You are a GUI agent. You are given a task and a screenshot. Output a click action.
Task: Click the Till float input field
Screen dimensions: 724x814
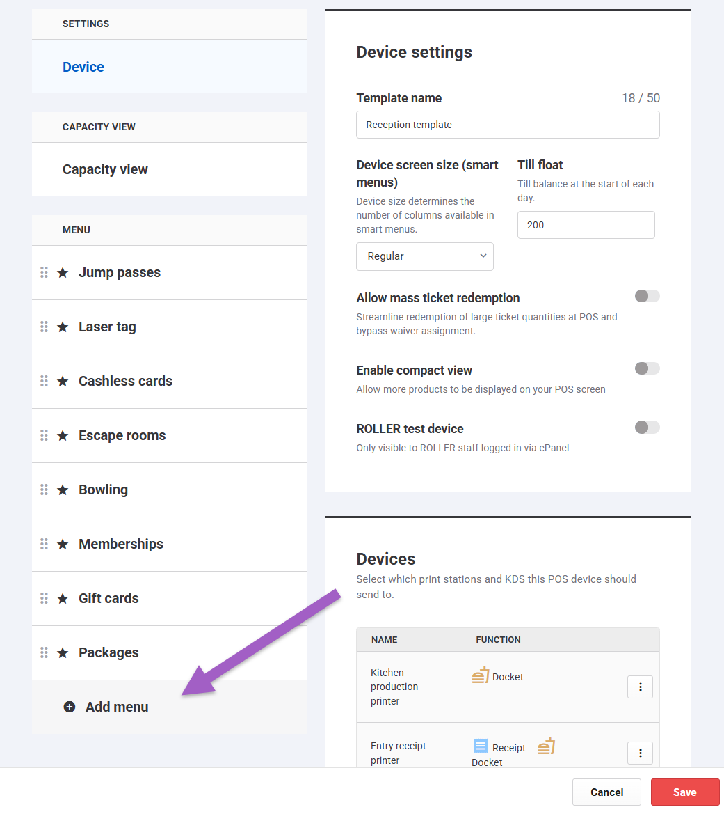pyautogui.click(x=586, y=225)
